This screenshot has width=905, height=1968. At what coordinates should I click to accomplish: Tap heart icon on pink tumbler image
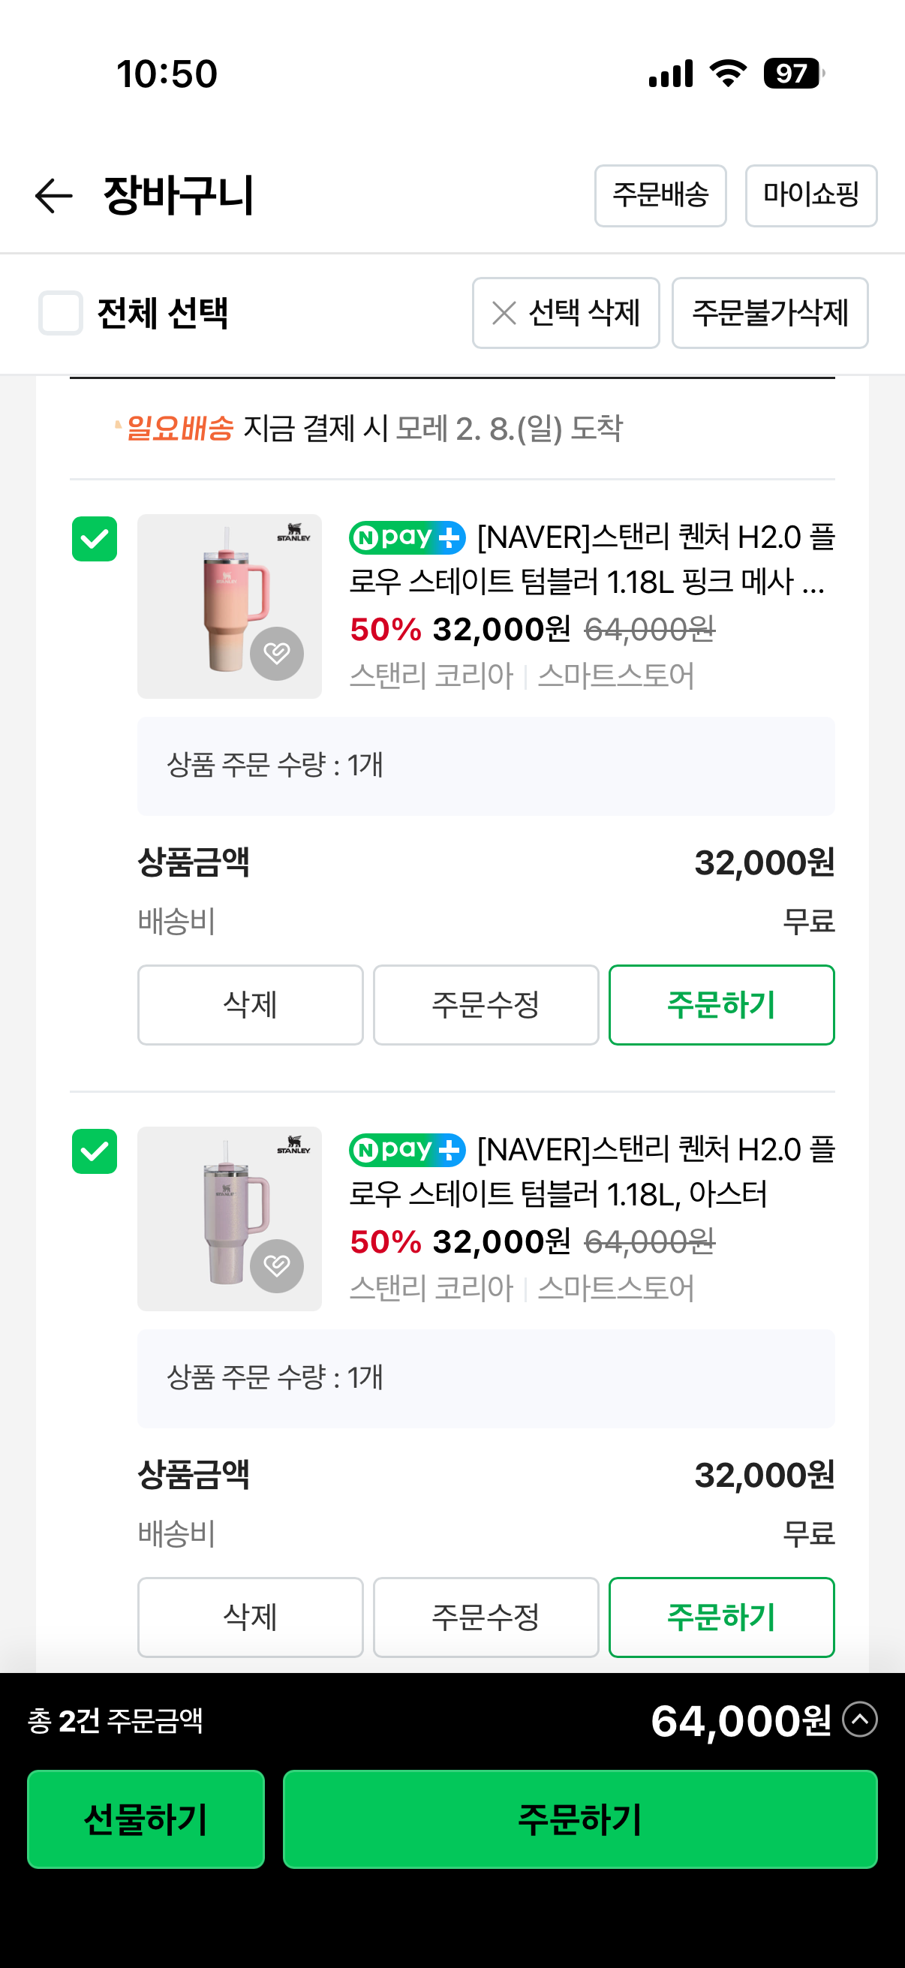(x=276, y=653)
